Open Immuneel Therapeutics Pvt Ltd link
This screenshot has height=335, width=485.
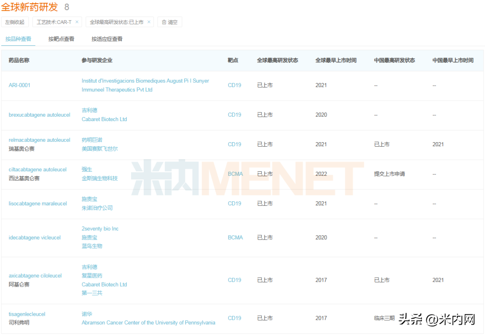[x=117, y=90]
